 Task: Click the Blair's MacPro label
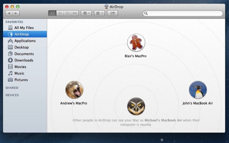pyautogui.click(x=135, y=56)
